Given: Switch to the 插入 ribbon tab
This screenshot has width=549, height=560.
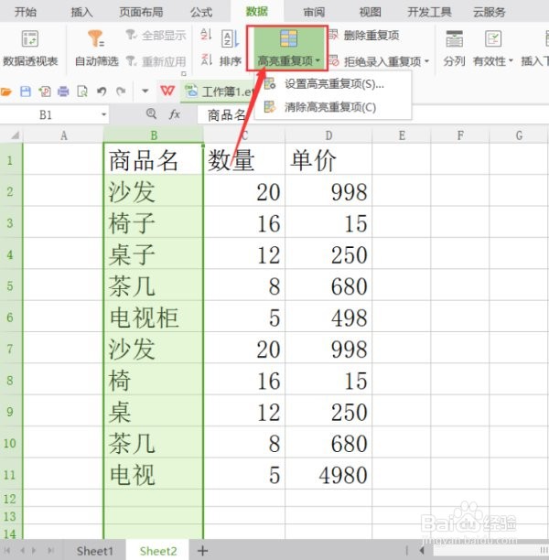Looking at the screenshot, I should (x=81, y=12).
